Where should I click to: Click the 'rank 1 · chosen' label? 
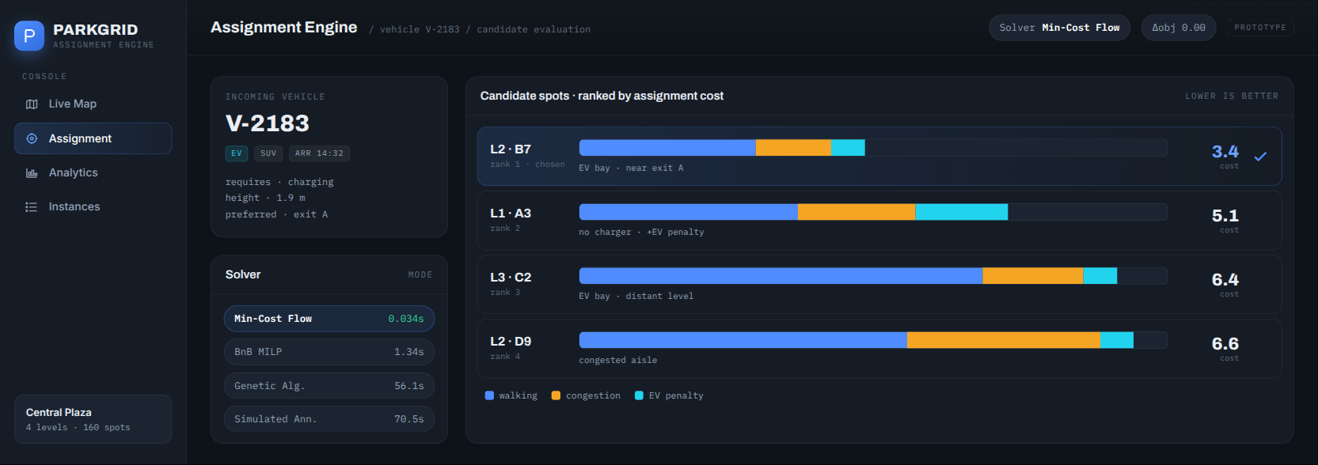(x=528, y=164)
